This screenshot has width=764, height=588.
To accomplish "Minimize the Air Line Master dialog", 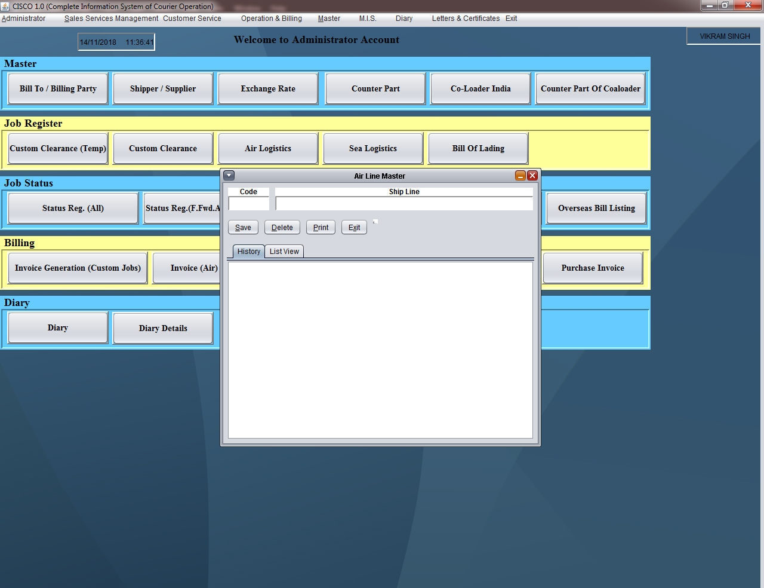I will [x=520, y=176].
